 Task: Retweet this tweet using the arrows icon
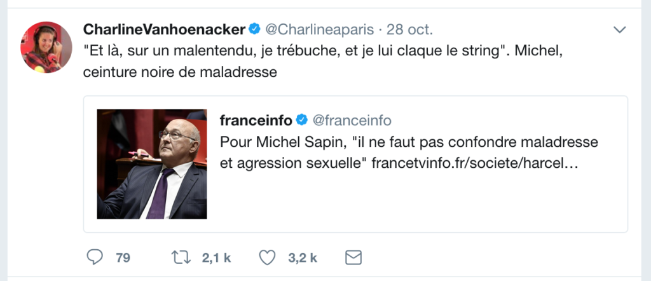click(182, 257)
